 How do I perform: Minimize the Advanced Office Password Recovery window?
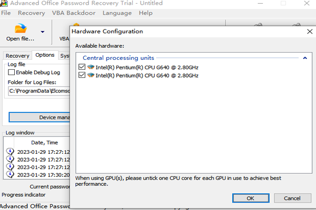point(260,3)
